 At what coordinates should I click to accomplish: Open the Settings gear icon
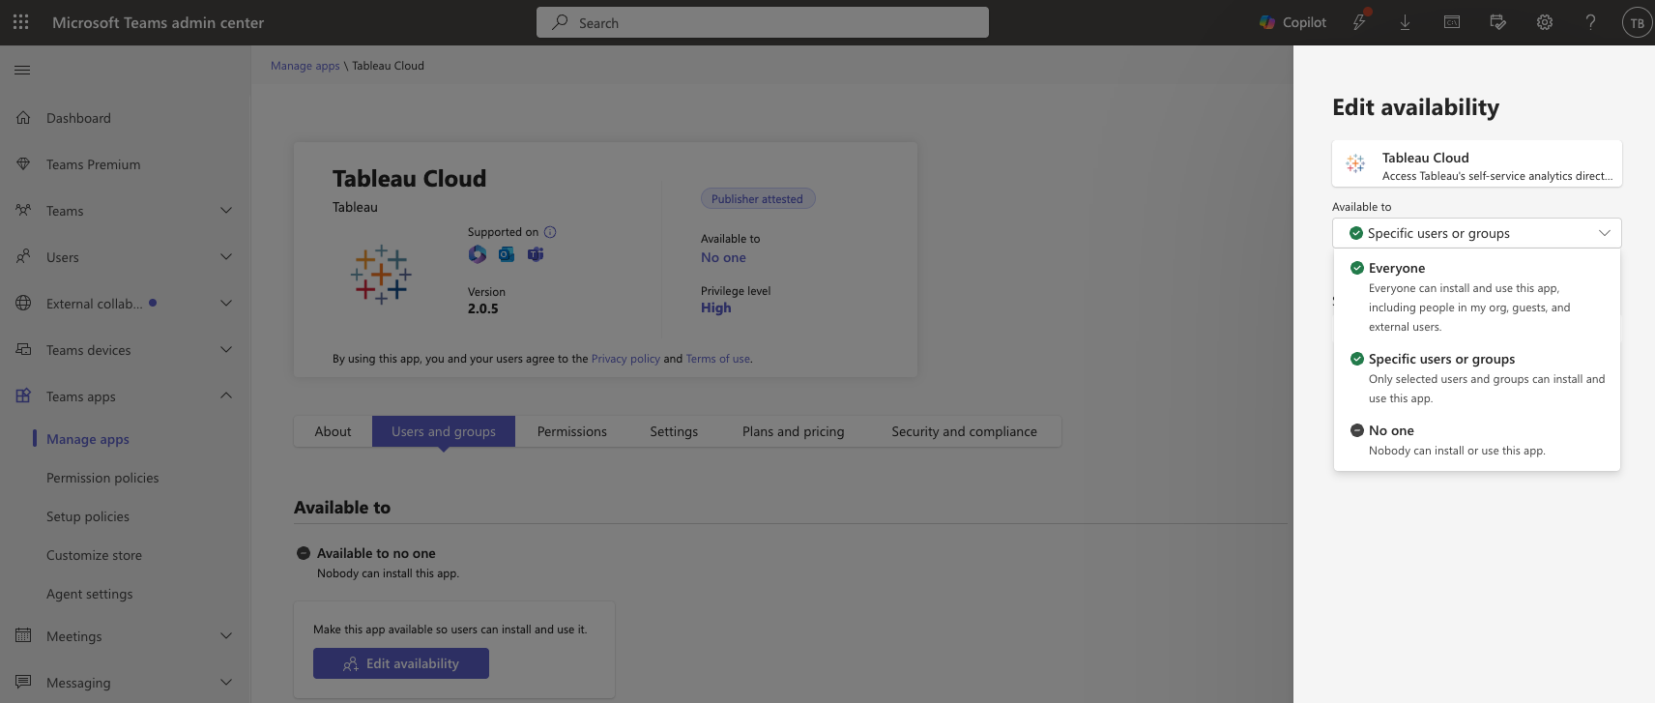[x=1544, y=22]
